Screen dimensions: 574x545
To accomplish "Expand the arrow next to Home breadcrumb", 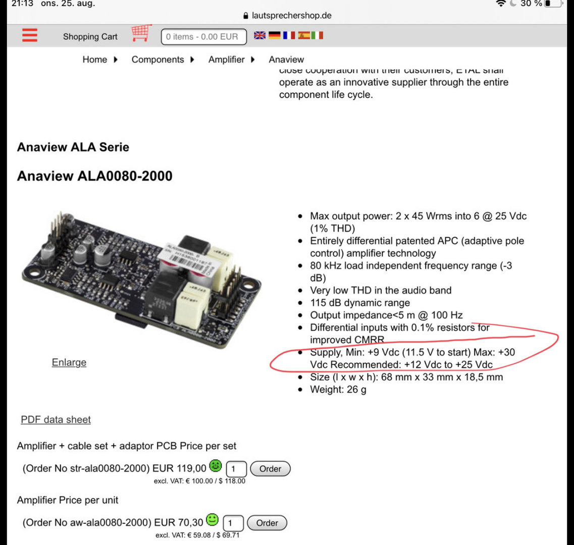I will coord(116,60).
